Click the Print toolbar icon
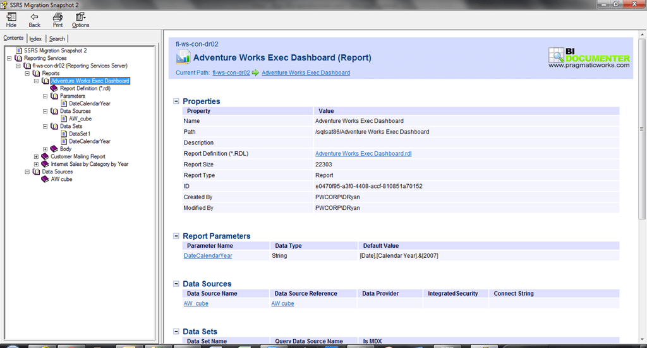This screenshot has width=647, height=348. coord(57,17)
